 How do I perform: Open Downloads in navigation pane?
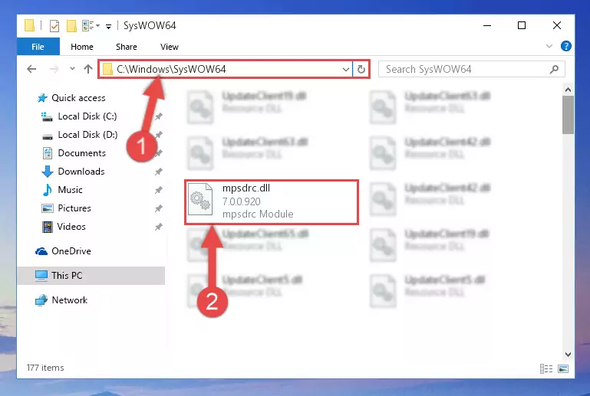(81, 172)
